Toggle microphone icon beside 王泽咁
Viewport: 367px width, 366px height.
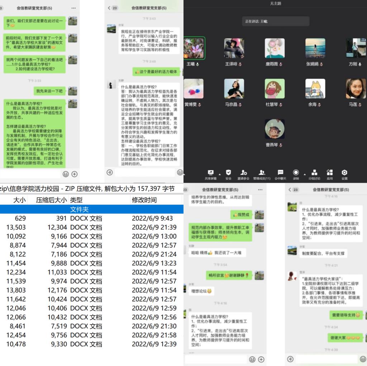(x=240, y=64)
